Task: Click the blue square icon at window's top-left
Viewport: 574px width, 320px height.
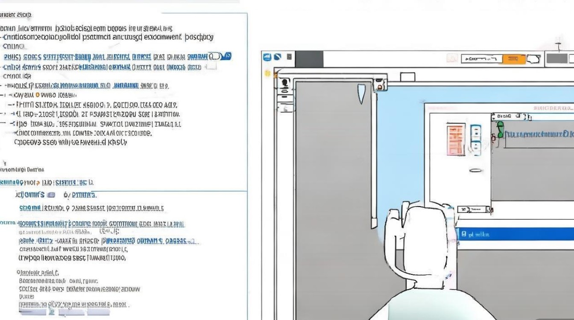Action: click(267, 57)
